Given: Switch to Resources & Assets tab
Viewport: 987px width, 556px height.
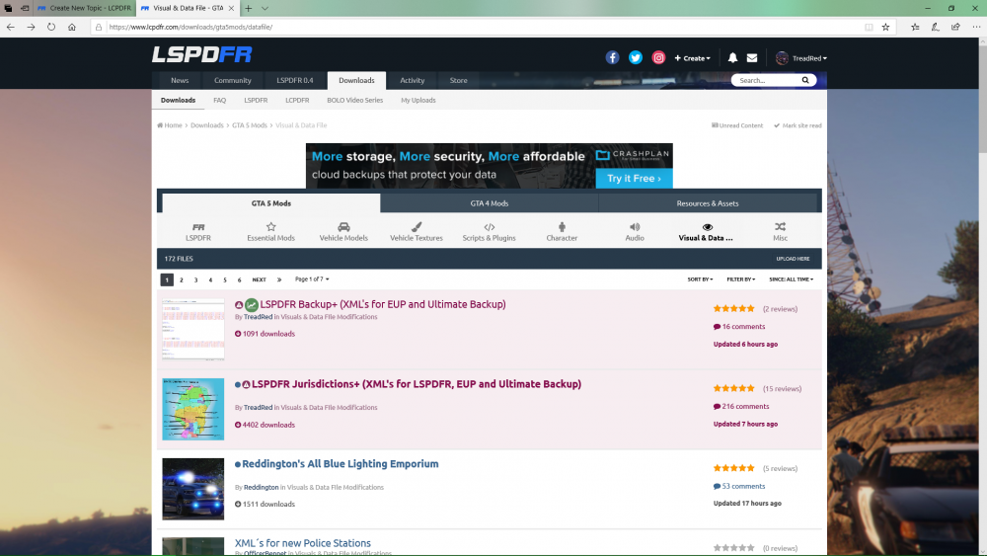Looking at the screenshot, I should 708,203.
